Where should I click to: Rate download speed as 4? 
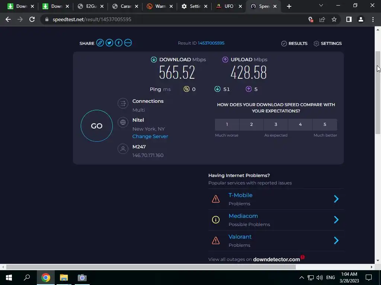tap(300, 124)
